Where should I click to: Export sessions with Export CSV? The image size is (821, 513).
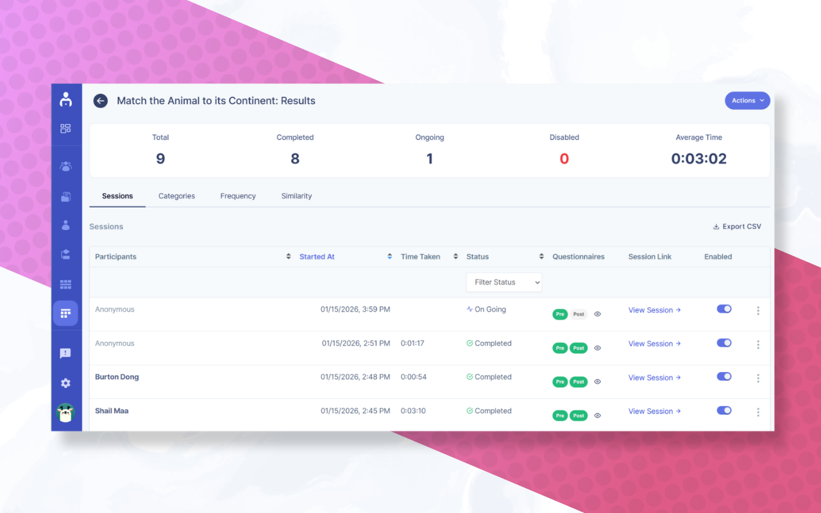[x=737, y=226]
